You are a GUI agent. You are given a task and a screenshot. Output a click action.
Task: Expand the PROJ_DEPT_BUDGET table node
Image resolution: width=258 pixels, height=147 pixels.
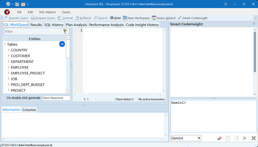pos(9,84)
